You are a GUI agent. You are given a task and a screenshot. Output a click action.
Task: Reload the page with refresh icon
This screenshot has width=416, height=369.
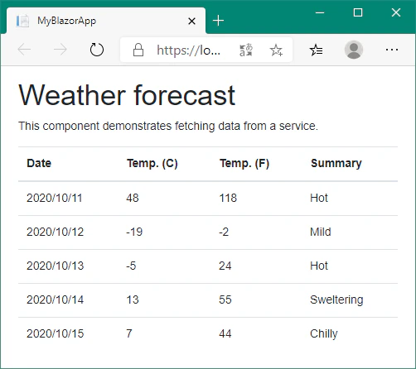(x=97, y=50)
